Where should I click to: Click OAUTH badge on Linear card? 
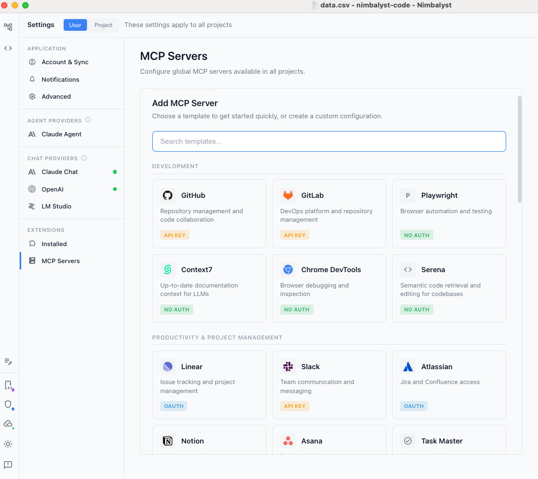pyautogui.click(x=173, y=406)
